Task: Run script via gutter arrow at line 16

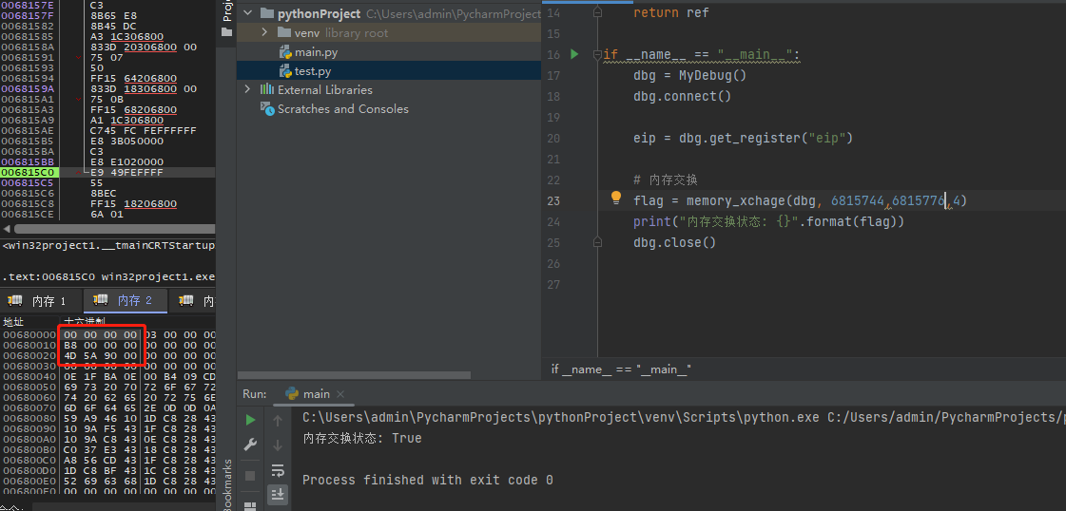Action: coord(574,54)
